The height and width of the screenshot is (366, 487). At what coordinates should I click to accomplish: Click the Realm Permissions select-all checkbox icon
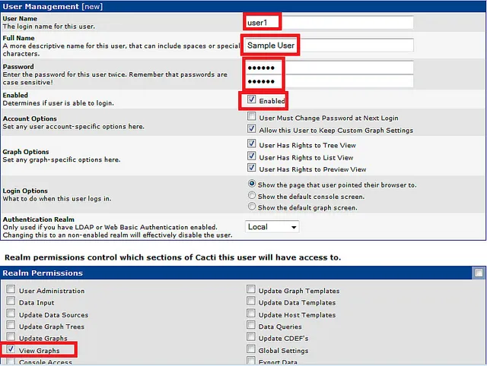478,273
